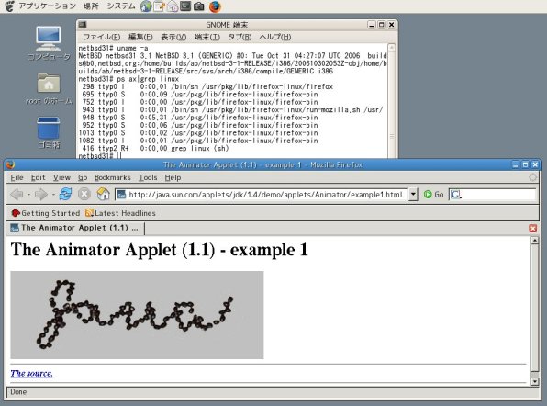Expand the URL bar history dropdown
This screenshot has width=547, height=406.
(x=413, y=195)
